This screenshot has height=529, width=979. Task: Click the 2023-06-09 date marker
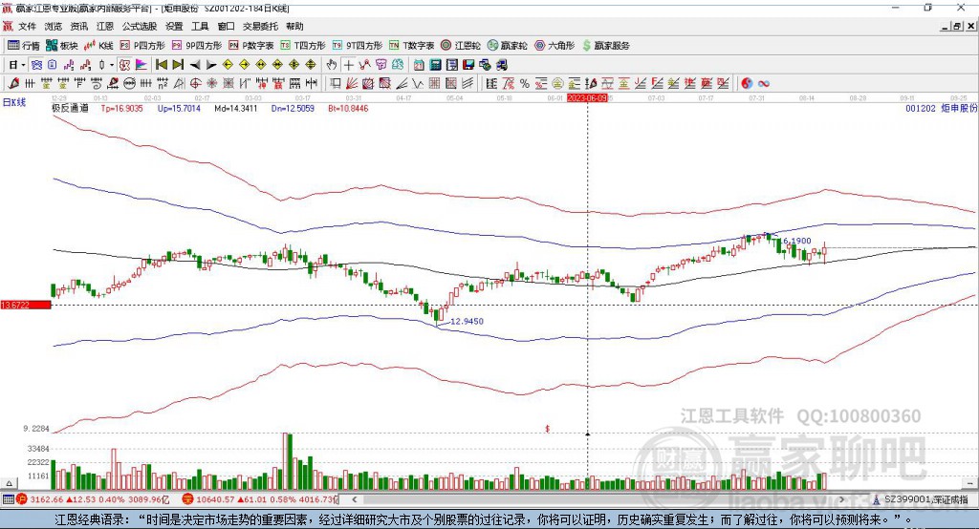coord(587,98)
